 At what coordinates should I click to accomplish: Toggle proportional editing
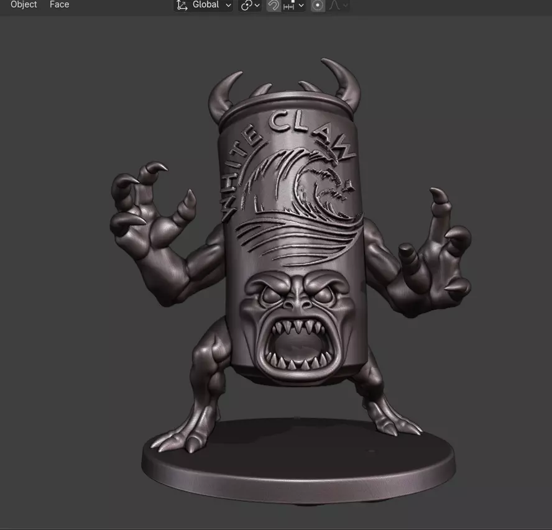(x=318, y=5)
